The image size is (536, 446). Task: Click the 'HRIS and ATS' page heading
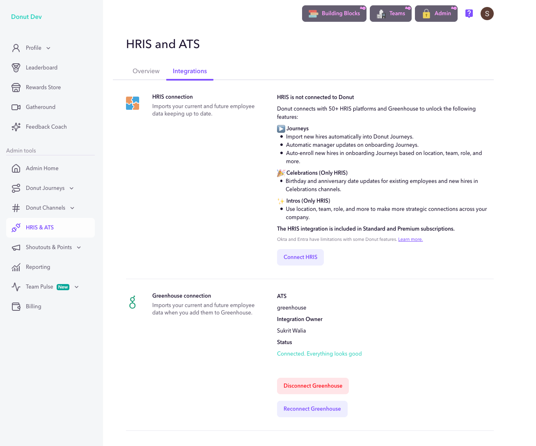[163, 44]
